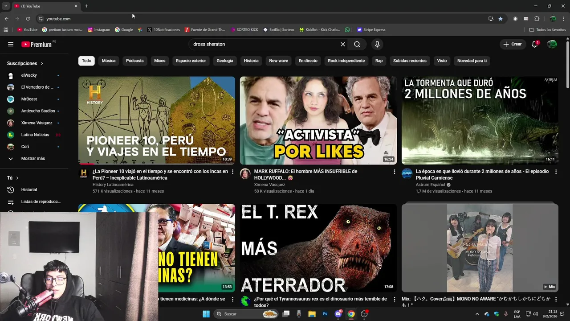
Task: Select the Espacio exterior filter chip
Action: point(191,61)
